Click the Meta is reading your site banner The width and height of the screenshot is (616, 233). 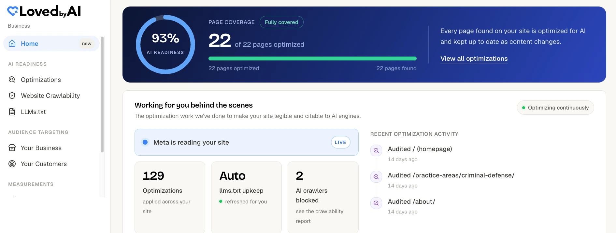click(247, 142)
